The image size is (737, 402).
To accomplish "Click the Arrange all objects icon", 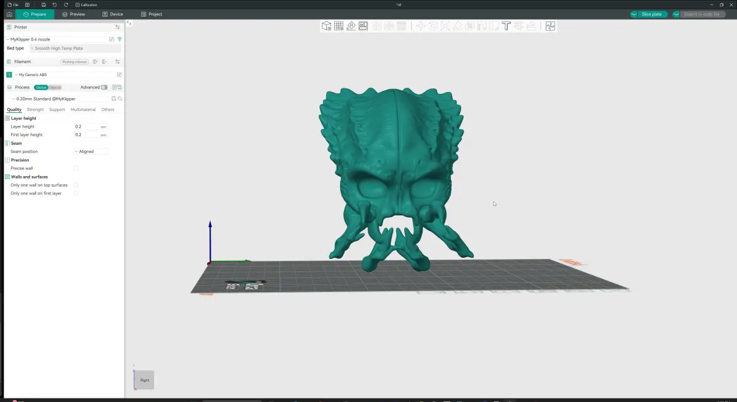I will click(363, 26).
